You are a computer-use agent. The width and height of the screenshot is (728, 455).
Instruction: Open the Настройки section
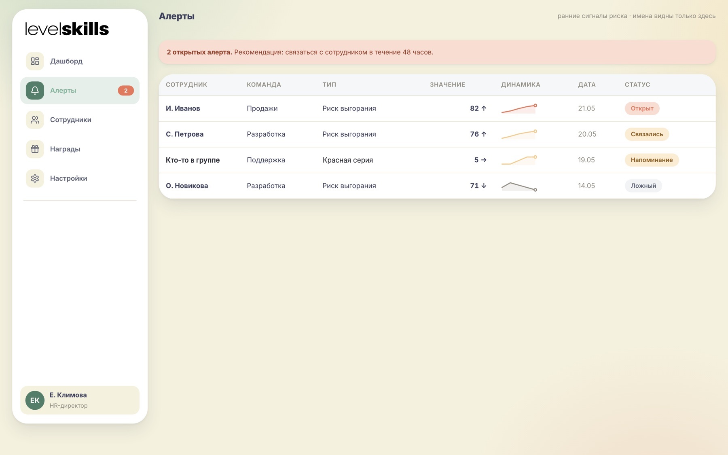pyautogui.click(x=80, y=178)
